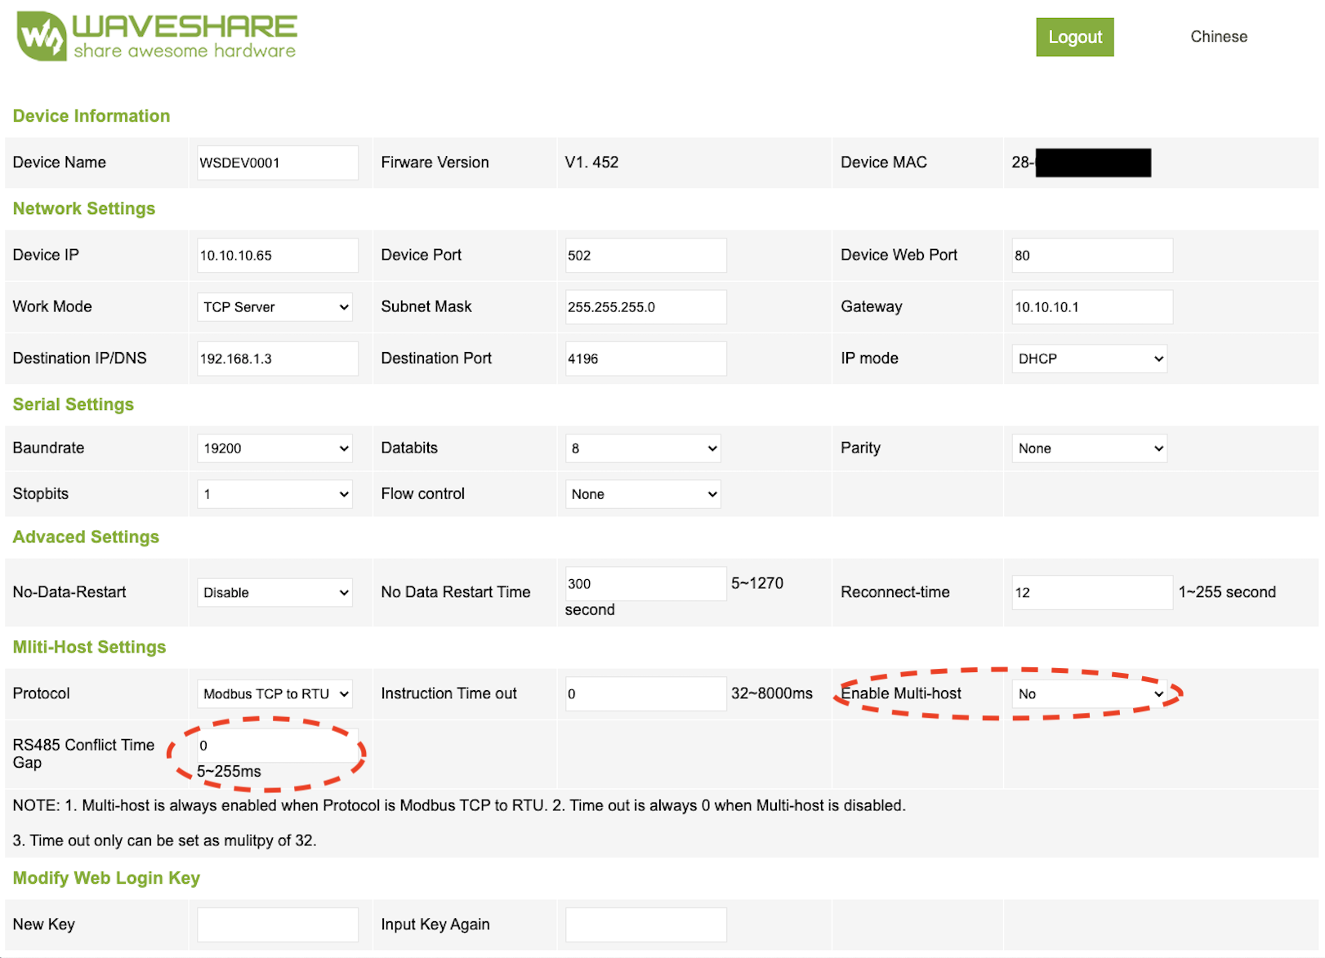
Task: Focus the RS485 Conflict Time Gap field
Action: tap(277, 746)
